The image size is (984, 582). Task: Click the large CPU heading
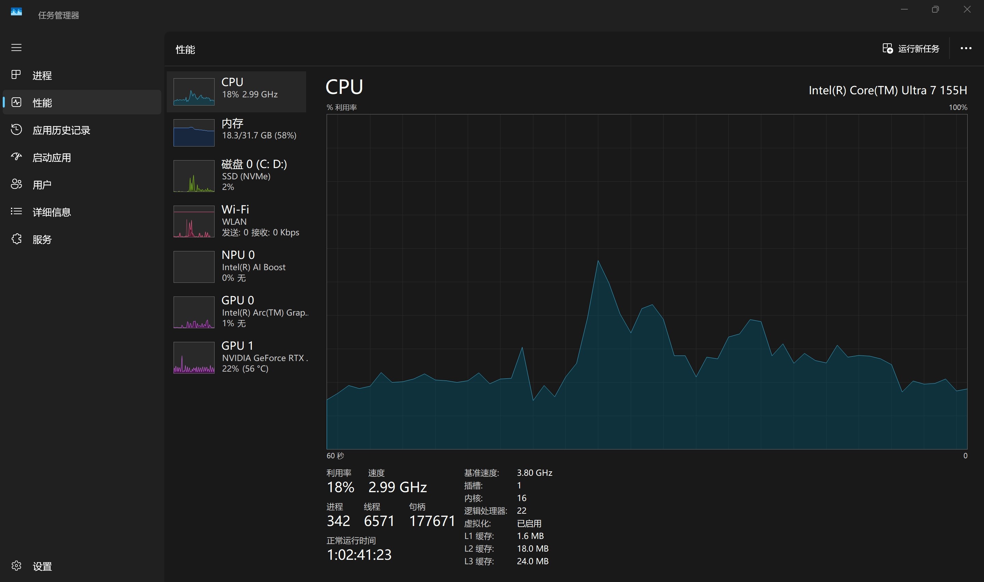pos(344,87)
